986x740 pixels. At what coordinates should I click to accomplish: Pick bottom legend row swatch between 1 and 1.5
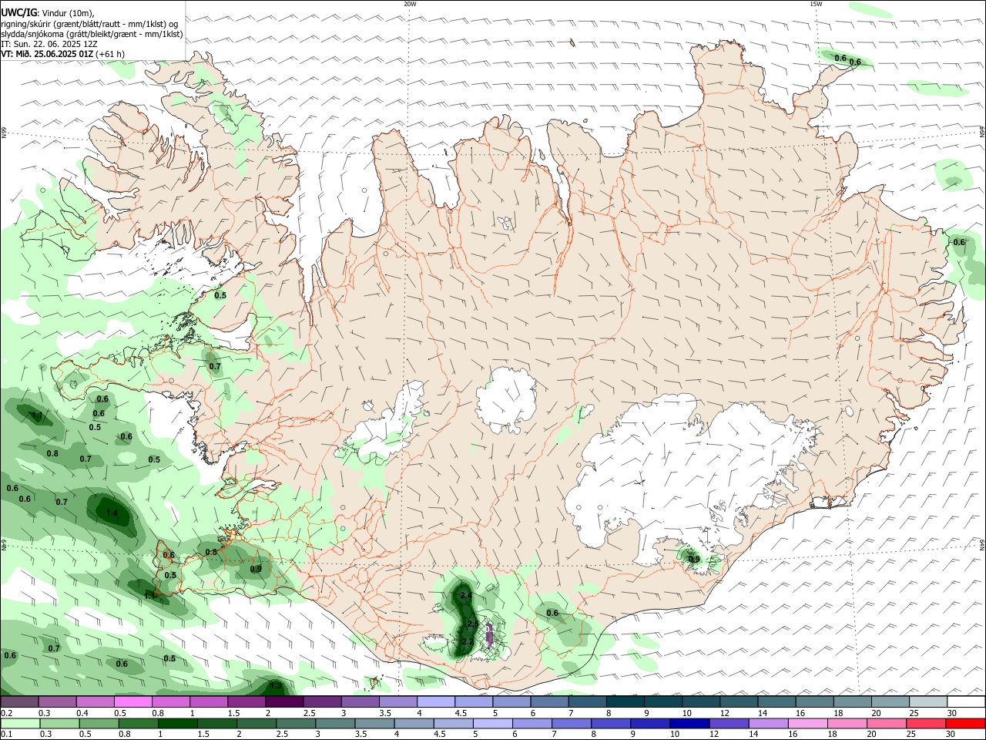point(177,724)
